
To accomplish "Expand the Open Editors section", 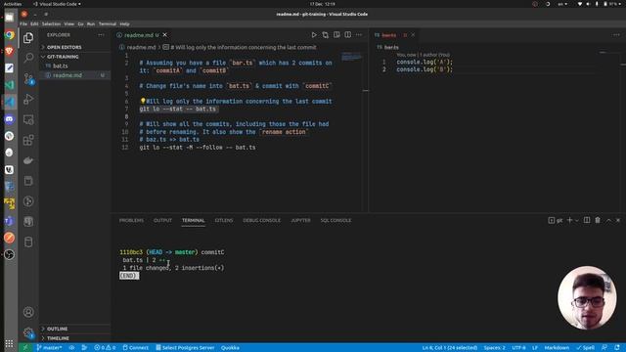I will coord(75,47).
